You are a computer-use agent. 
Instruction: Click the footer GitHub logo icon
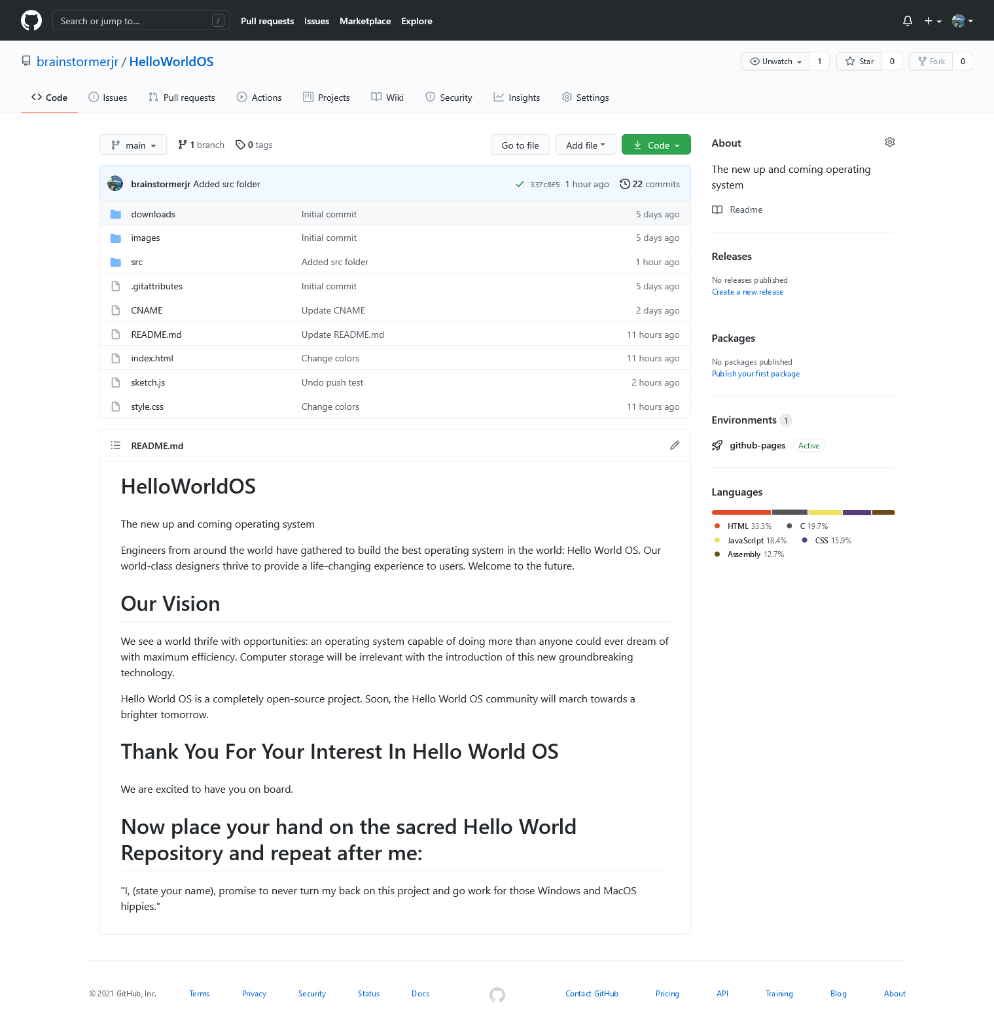[497, 995]
